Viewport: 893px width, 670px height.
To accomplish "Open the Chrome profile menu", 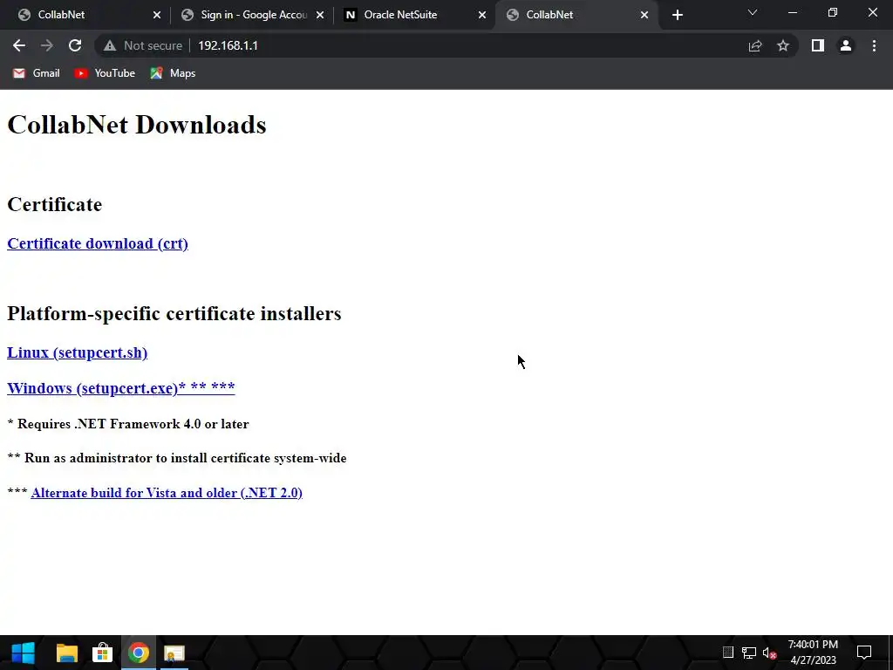I will click(846, 45).
